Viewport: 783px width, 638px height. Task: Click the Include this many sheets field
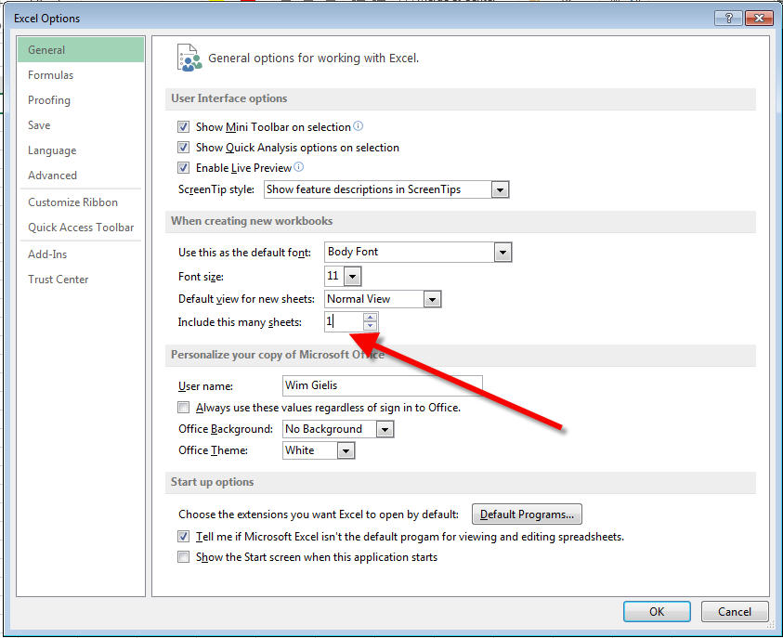pos(344,321)
